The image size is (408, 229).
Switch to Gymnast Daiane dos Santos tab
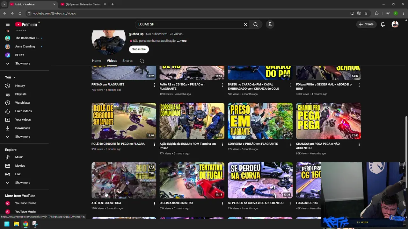point(83,4)
